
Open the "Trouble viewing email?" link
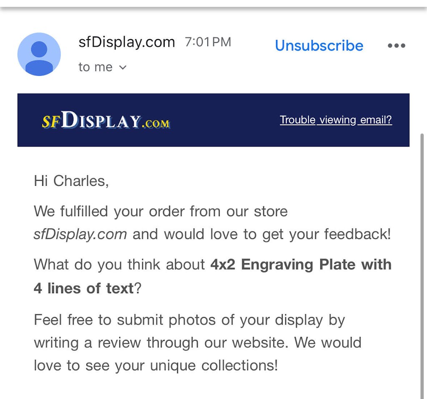(x=336, y=120)
